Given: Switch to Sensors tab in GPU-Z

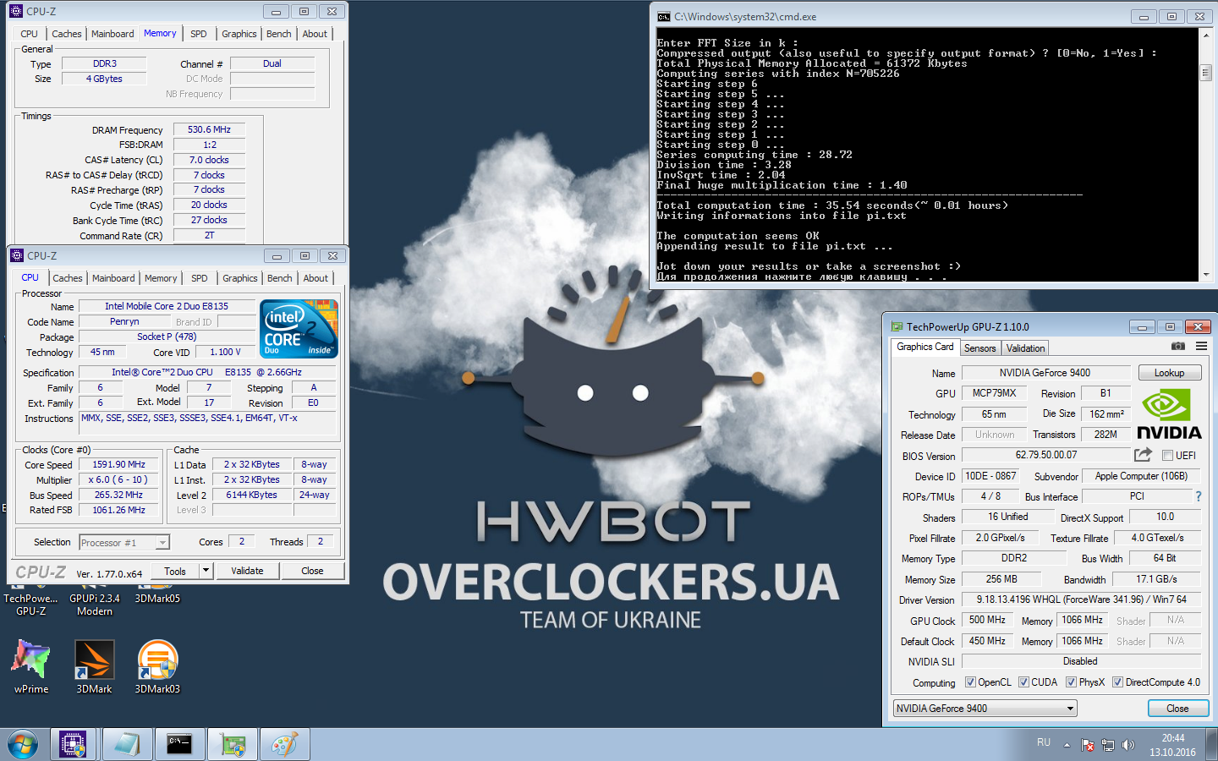Looking at the screenshot, I should tap(980, 348).
